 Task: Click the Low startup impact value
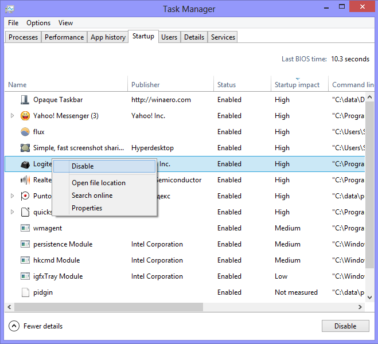click(x=281, y=276)
